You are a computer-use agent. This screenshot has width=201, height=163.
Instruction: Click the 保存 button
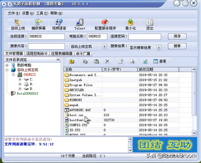pos(177,36)
